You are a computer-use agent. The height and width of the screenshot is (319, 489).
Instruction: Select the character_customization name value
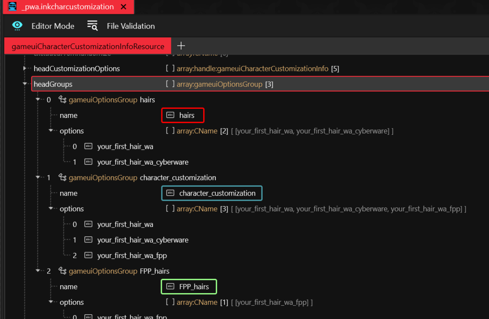pos(217,193)
